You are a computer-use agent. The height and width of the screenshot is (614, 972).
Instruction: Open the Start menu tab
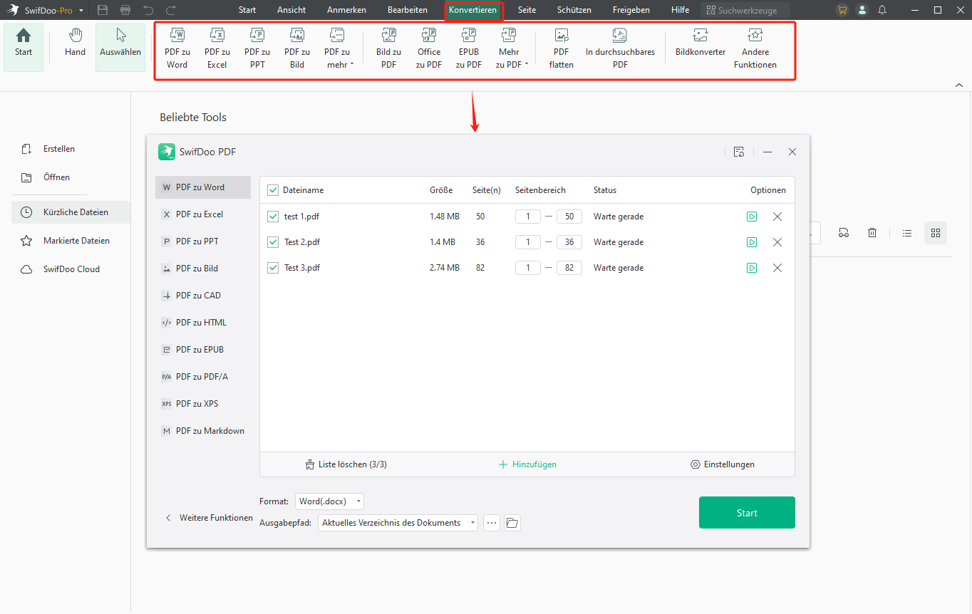click(247, 10)
